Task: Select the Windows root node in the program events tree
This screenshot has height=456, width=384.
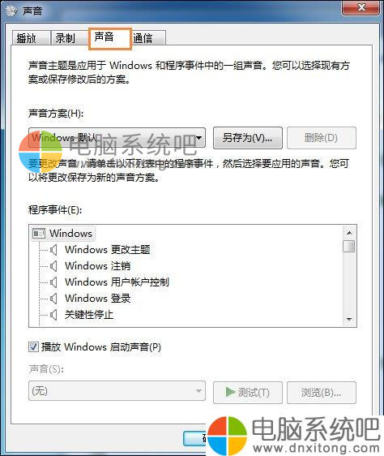Action: point(70,234)
